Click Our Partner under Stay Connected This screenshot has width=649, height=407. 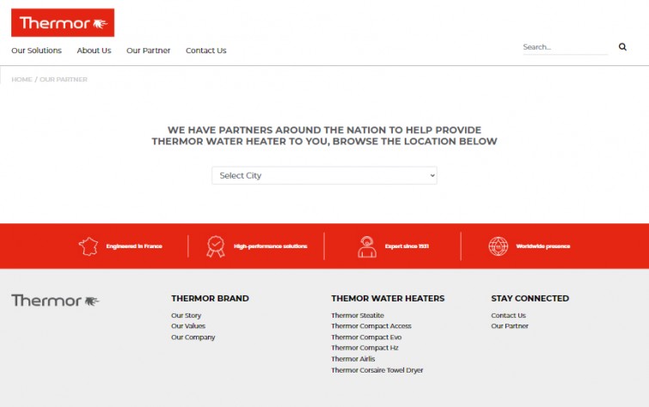point(510,326)
